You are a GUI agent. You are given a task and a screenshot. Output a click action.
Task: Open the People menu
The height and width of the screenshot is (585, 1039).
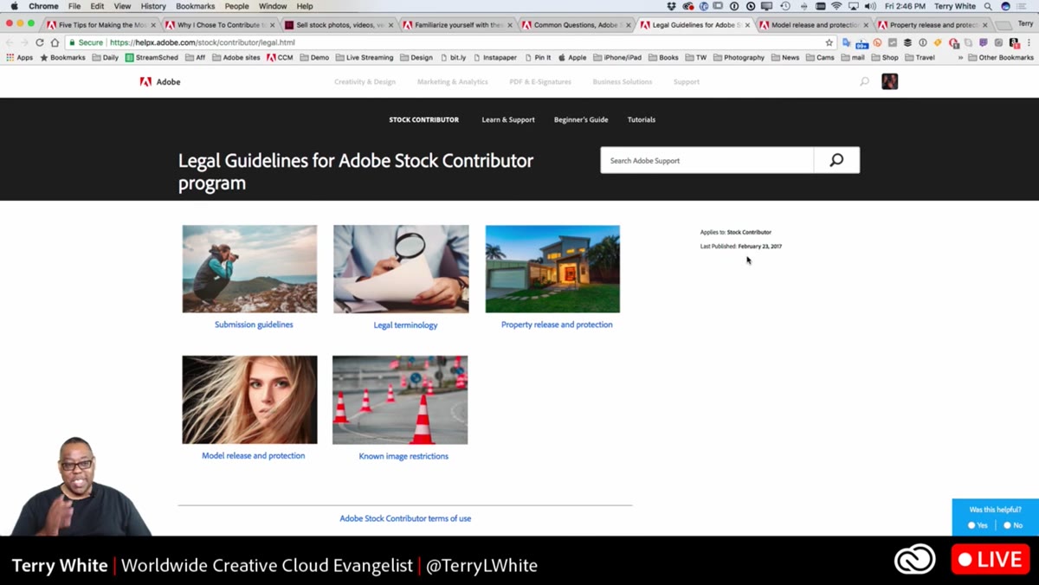pyautogui.click(x=237, y=6)
